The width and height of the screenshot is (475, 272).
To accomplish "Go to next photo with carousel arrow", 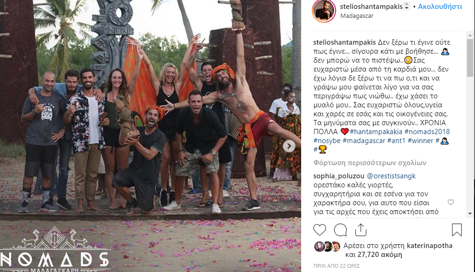I will [x=289, y=146].
